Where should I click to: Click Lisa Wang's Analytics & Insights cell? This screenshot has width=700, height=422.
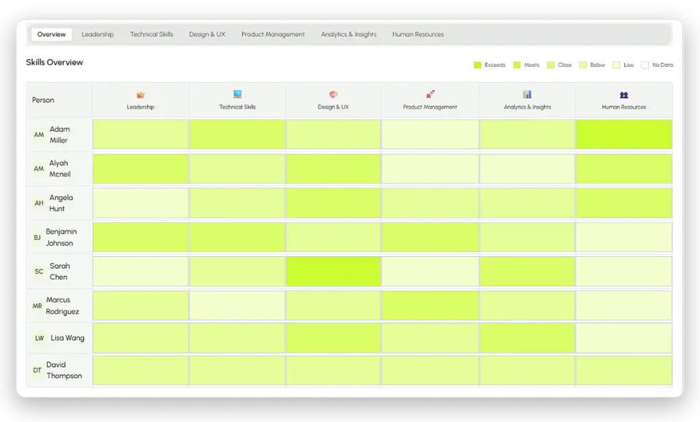click(x=527, y=338)
